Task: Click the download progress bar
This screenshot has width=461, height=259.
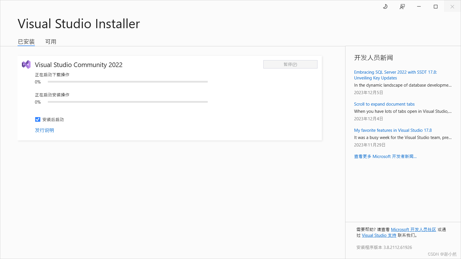Action: [128, 82]
